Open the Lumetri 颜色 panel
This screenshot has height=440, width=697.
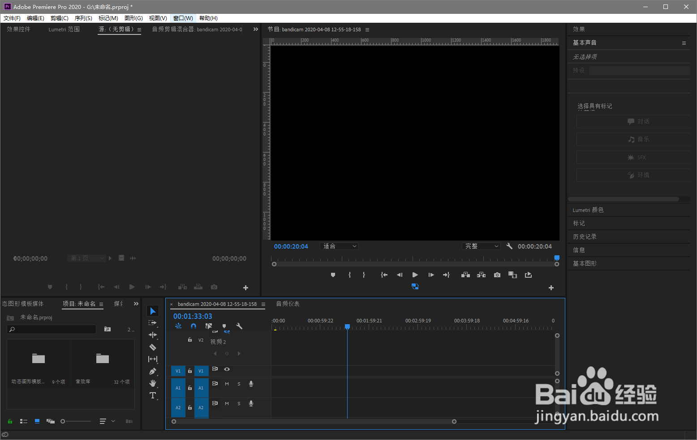pos(588,210)
